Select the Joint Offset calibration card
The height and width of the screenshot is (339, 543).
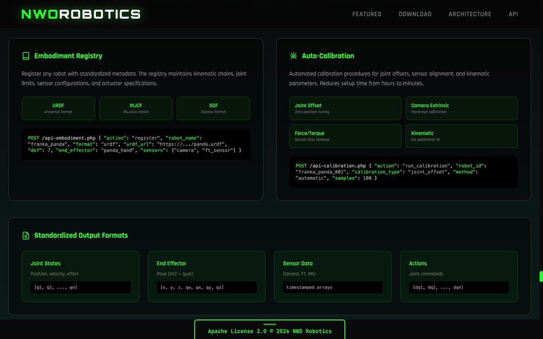pyautogui.click(x=345, y=108)
